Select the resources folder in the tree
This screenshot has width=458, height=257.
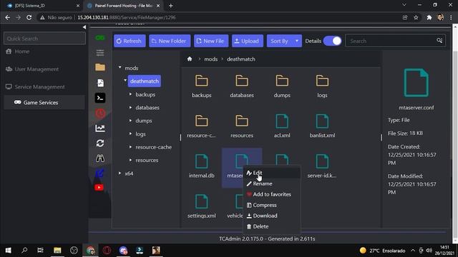coord(147,160)
